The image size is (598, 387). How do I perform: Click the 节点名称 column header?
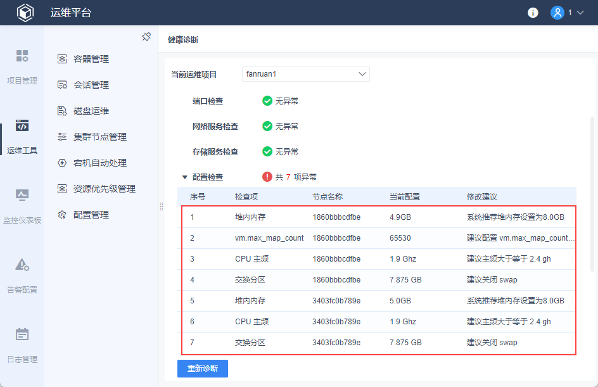pos(328,197)
